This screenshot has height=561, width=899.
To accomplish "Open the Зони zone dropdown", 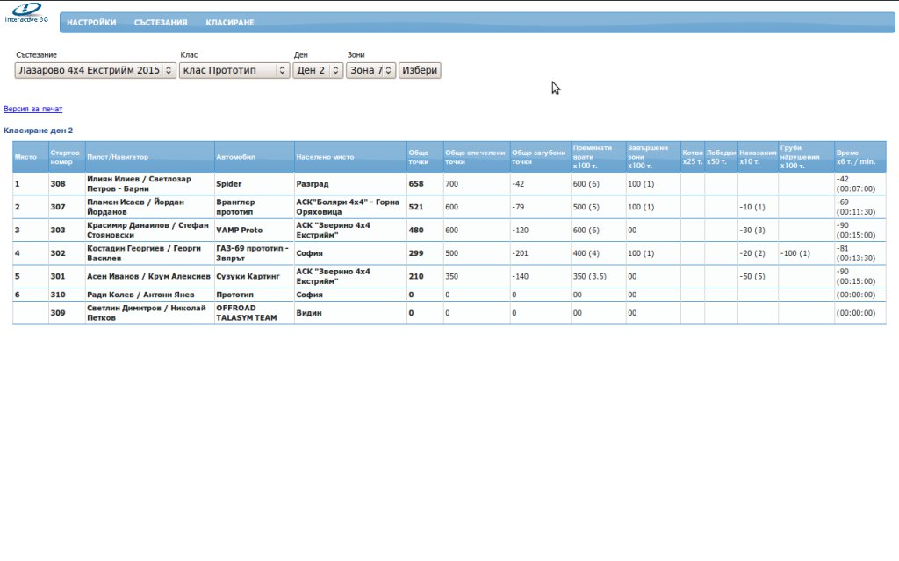I will [370, 70].
